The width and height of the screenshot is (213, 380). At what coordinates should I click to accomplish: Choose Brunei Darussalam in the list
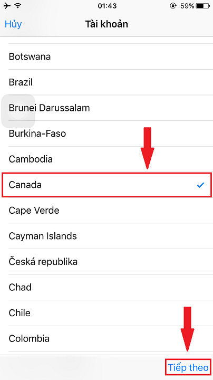point(106,108)
